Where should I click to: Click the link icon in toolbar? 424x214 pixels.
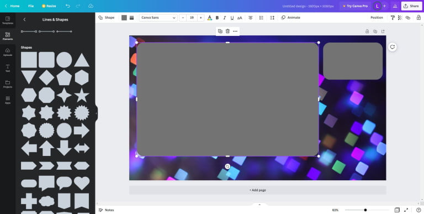click(x=408, y=18)
